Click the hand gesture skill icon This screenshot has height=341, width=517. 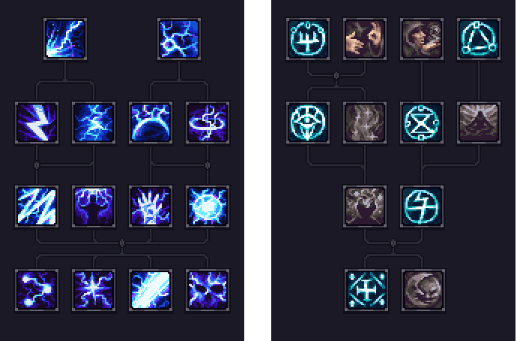click(x=365, y=39)
